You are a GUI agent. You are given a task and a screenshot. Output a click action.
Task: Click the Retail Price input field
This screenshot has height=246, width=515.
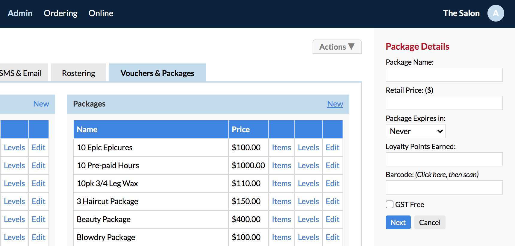tap(444, 103)
